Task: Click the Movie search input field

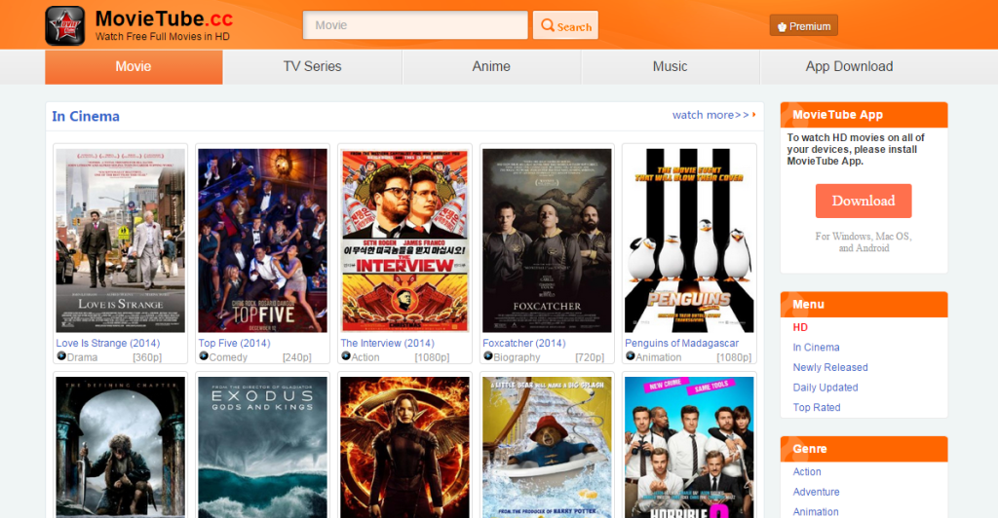Action: coord(415,25)
